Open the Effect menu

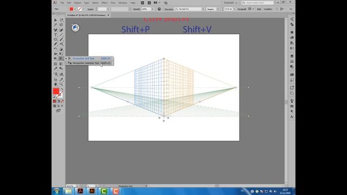104,3
